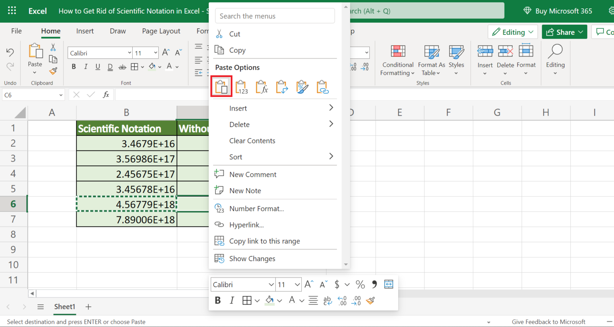
Task: Expand the Sort submenu arrow
Action: pyautogui.click(x=331, y=157)
